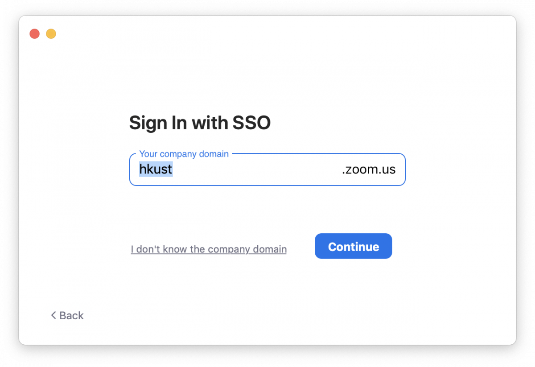Click the "Your company domain" field label
This screenshot has height=367, width=535.
coord(184,154)
